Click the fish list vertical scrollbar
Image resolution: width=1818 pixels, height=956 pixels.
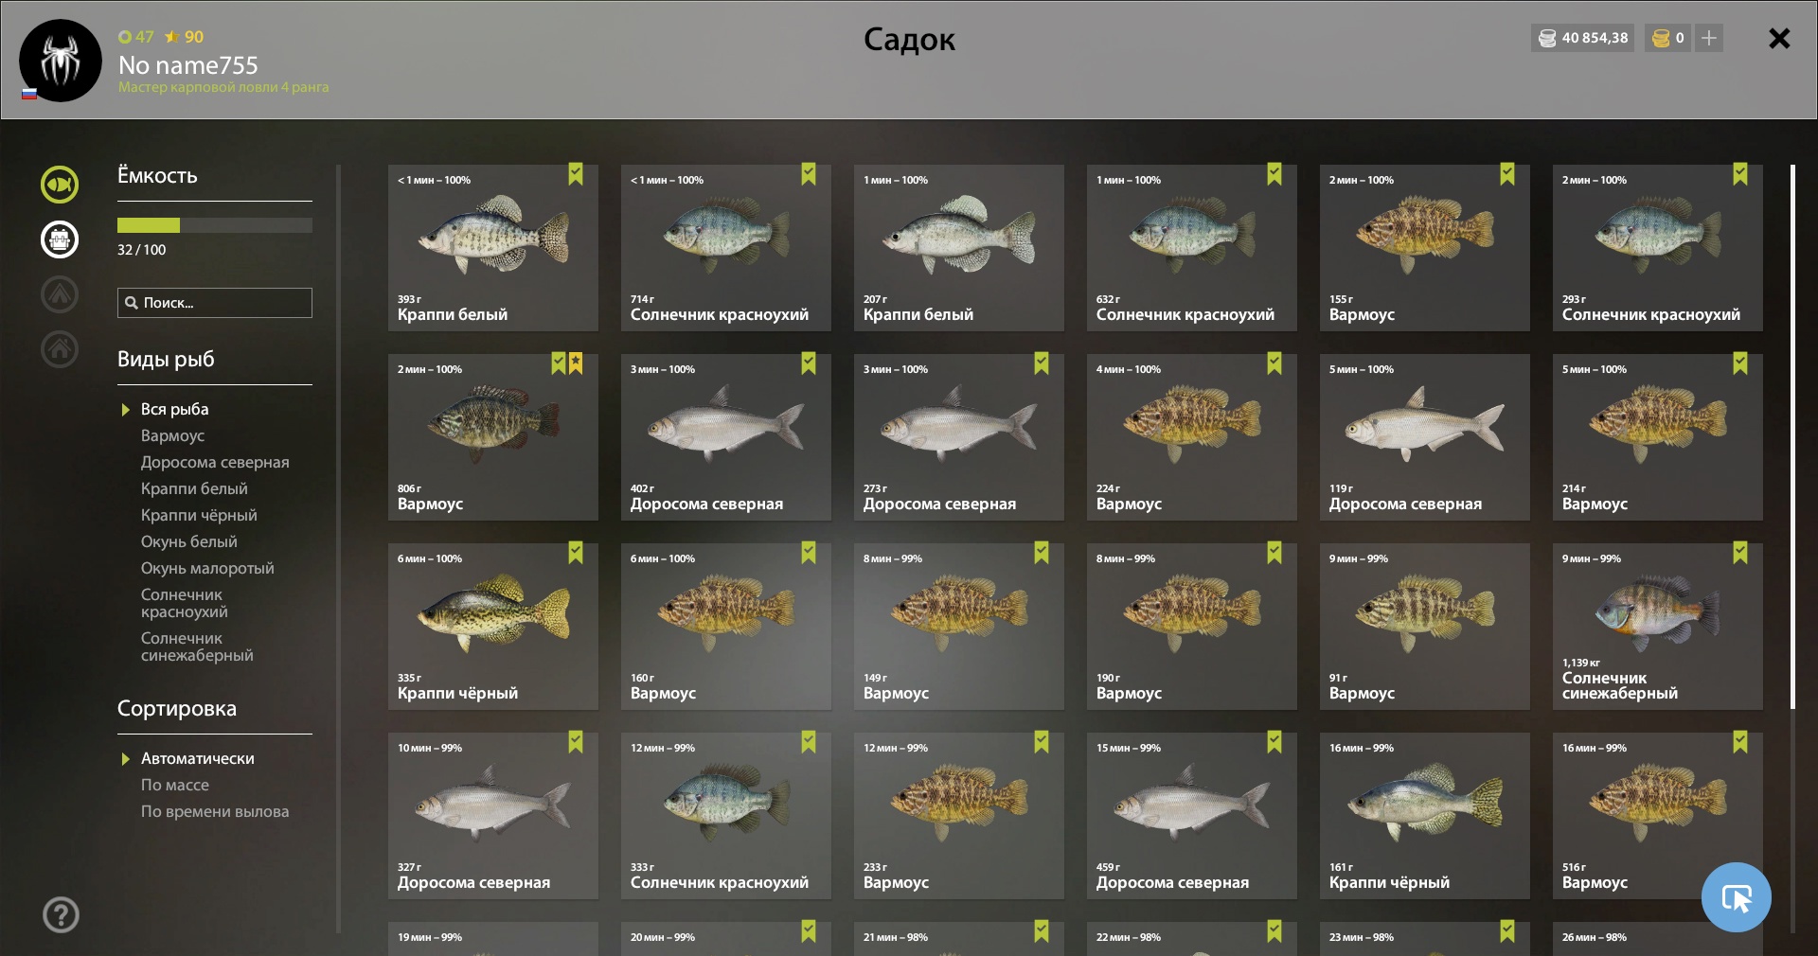pyautogui.click(x=1792, y=436)
